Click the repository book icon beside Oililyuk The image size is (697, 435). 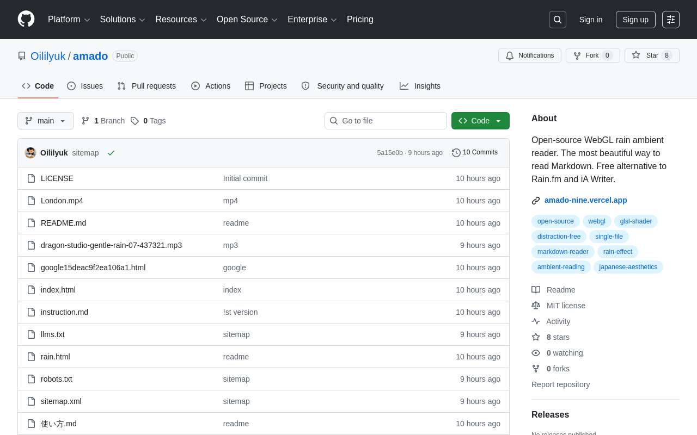(x=22, y=56)
